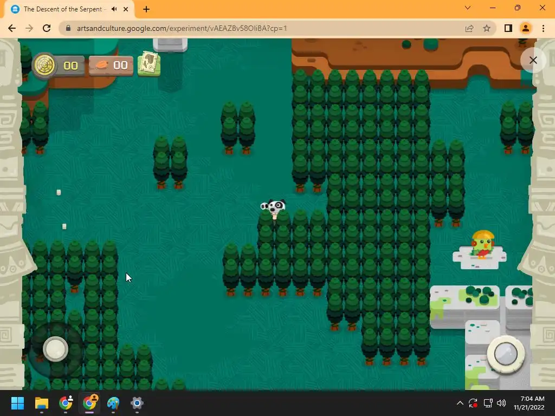Viewport: 555px width, 416px height.
Task: Click the address bar URL
Action: click(182, 28)
